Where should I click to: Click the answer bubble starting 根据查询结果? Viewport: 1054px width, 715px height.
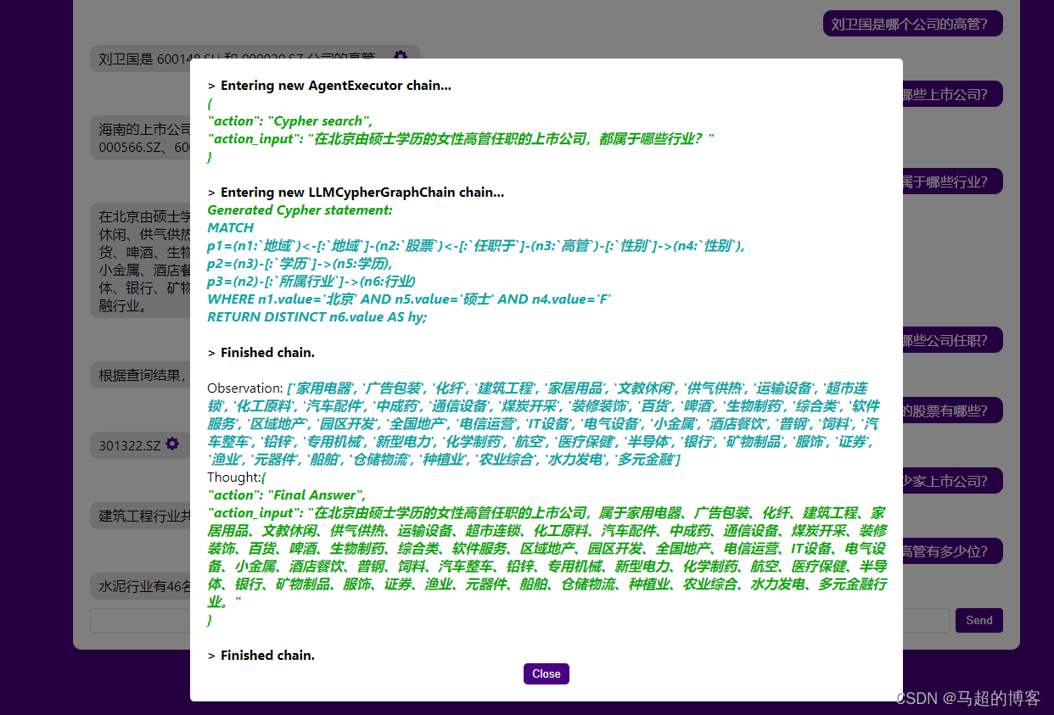tap(140, 375)
